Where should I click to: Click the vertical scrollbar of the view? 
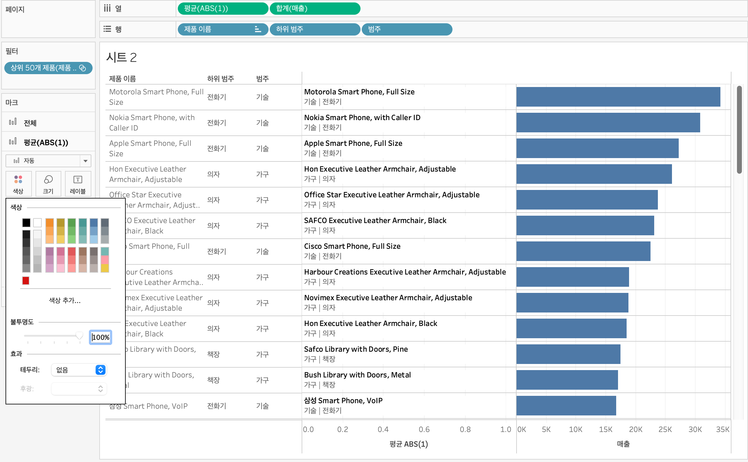[x=739, y=130]
